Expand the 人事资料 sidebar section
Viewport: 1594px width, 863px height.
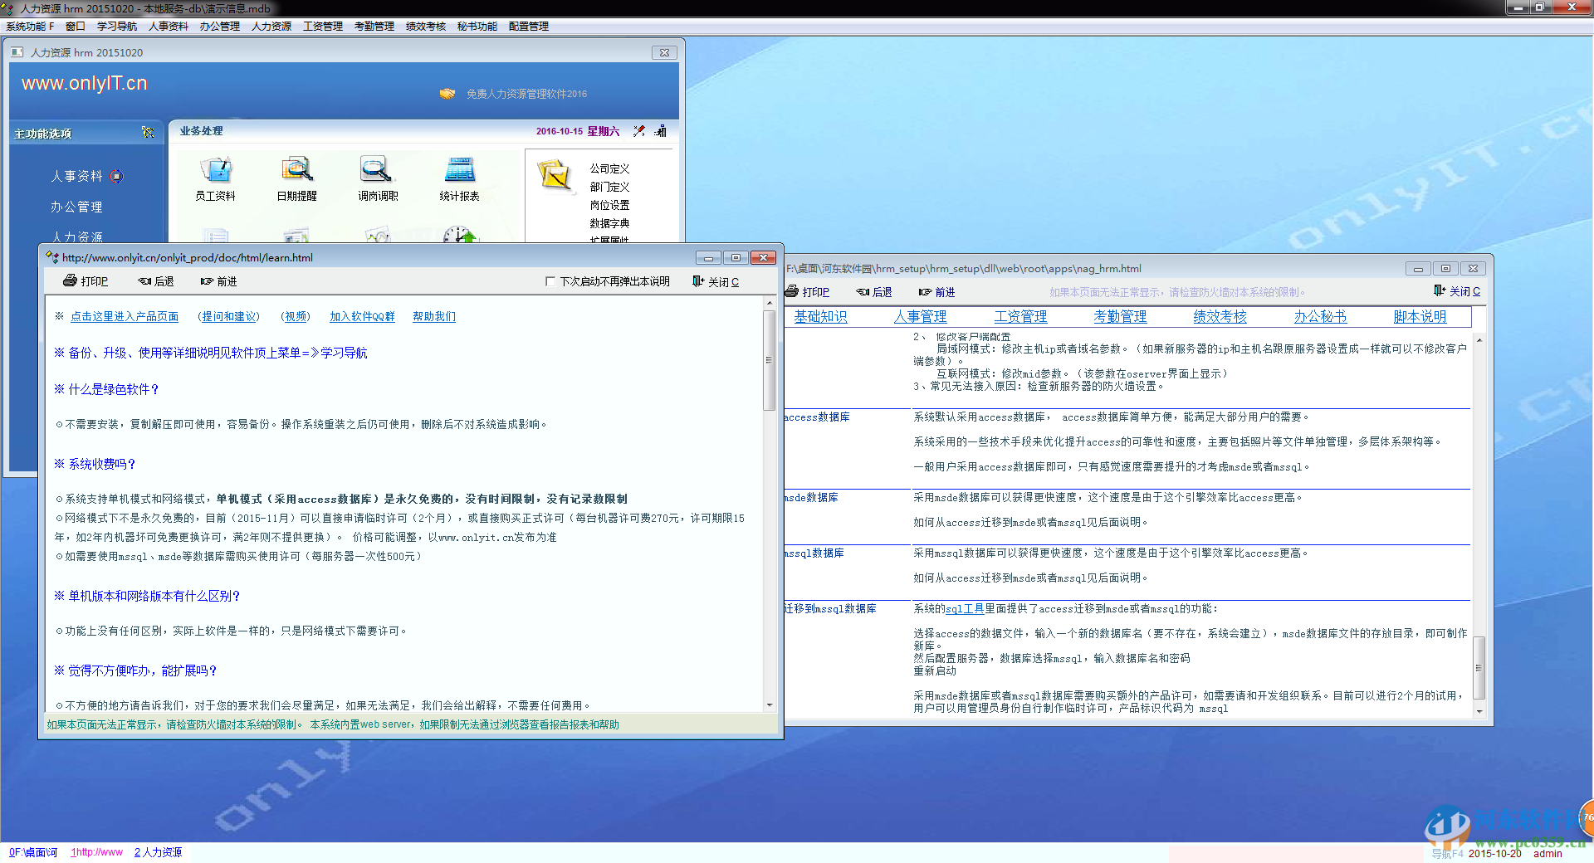coord(76,176)
